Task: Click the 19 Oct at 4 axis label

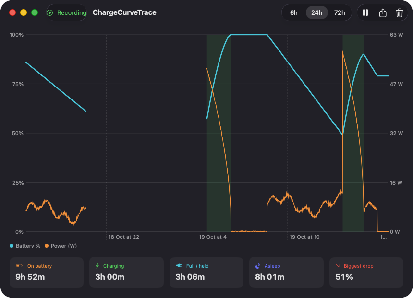Action: click(x=213, y=237)
